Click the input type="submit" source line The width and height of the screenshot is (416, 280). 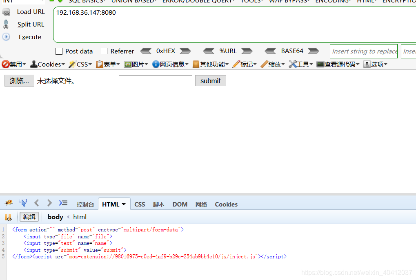pyautogui.click(x=75, y=250)
